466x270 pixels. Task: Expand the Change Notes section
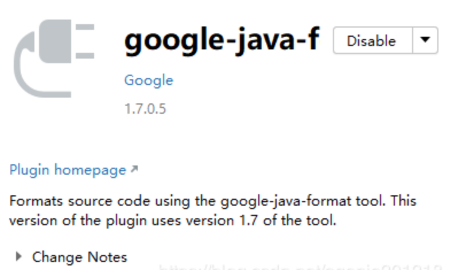18,257
